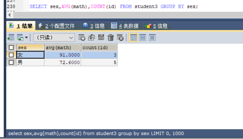Screen dimensions: 243x139
Task: Click student3 table name in editor
Action: coord(146,7)
